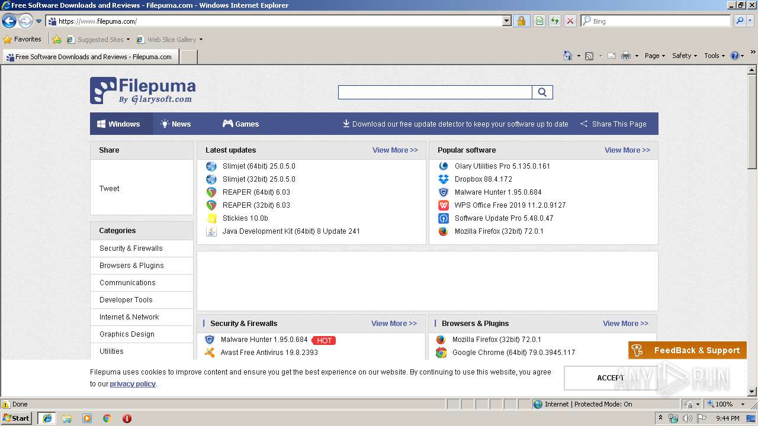Click the Filepuma logo
This screenshot has height=426, width=758.
(x=143, y=91)
